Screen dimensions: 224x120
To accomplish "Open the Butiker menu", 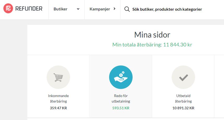I will point(60,9).
